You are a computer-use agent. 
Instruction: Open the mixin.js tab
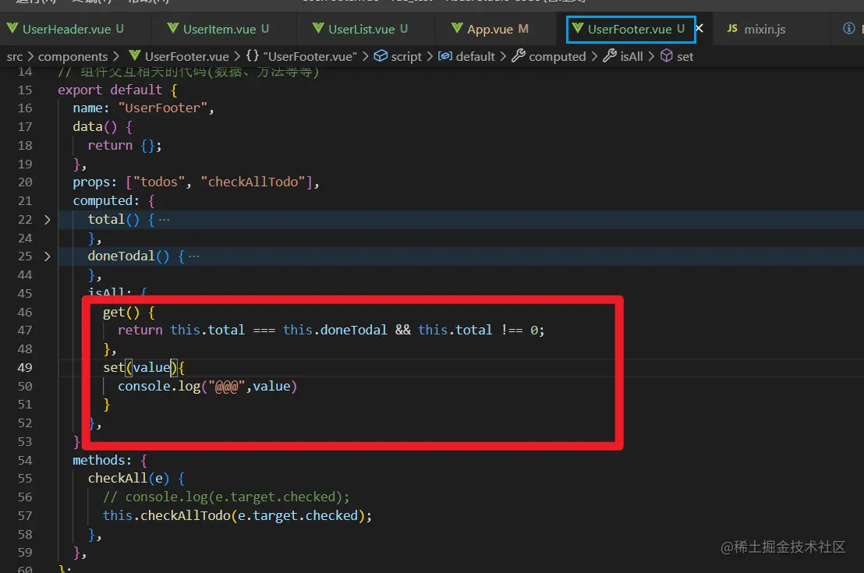pyautogui.click(x=765, y=29)
